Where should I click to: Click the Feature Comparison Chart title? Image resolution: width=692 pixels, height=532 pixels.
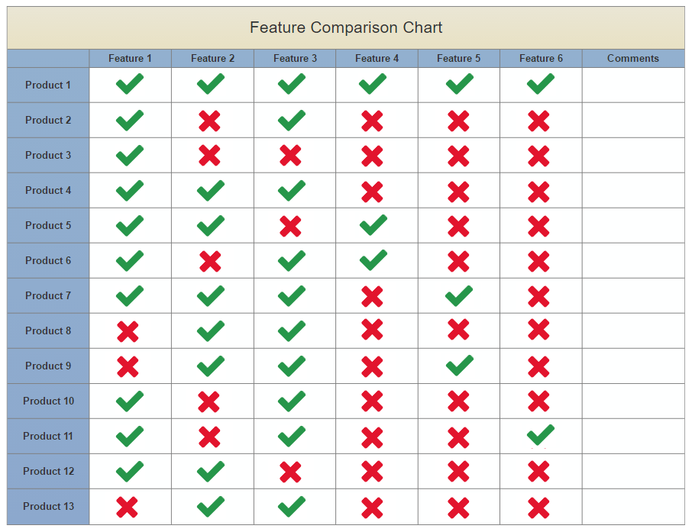pos(345,27)
